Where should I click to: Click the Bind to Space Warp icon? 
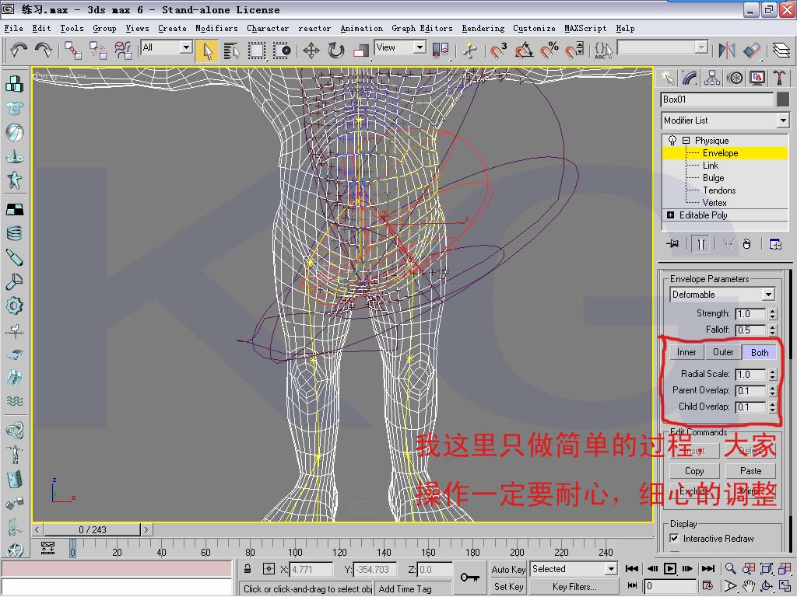122,51
